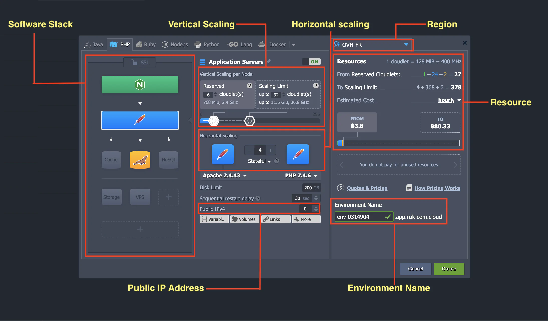Select the Java language tab
The width and height of the screenshot is (548, 321).
pos(94,45)
